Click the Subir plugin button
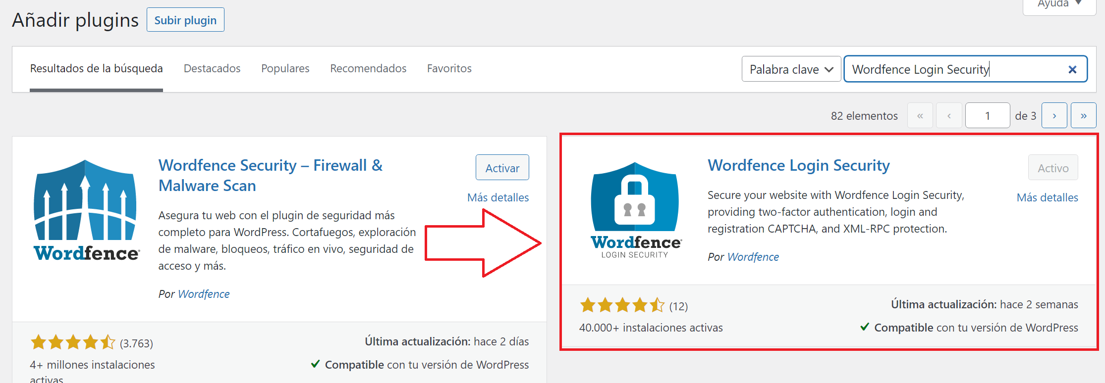Viewport: 1105px width, 383px height. pos(185,20)
